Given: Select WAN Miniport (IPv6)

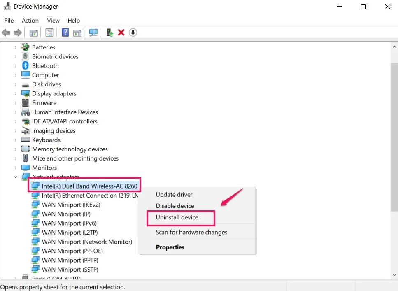Looking at the screenshot, I should [x=69, y=223].
